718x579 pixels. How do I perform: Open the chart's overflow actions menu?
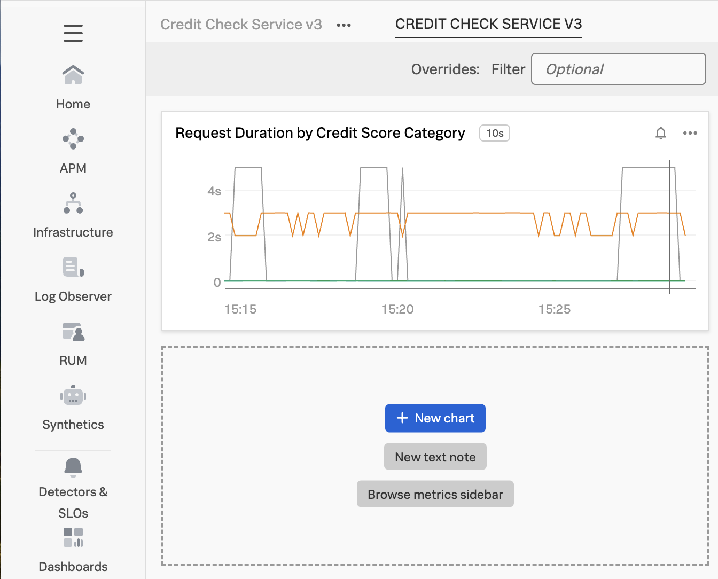[x=690, y=133]
